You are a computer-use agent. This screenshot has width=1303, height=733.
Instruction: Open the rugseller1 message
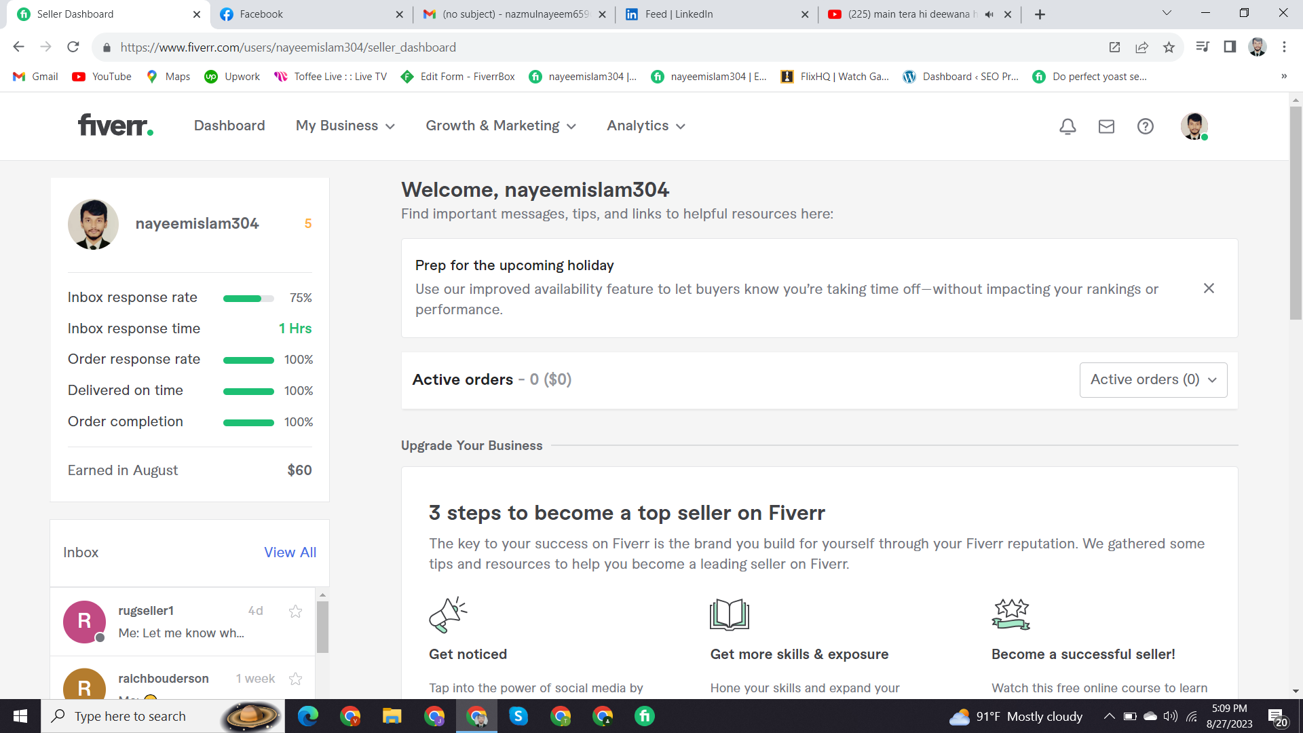(x=183, y=622)
